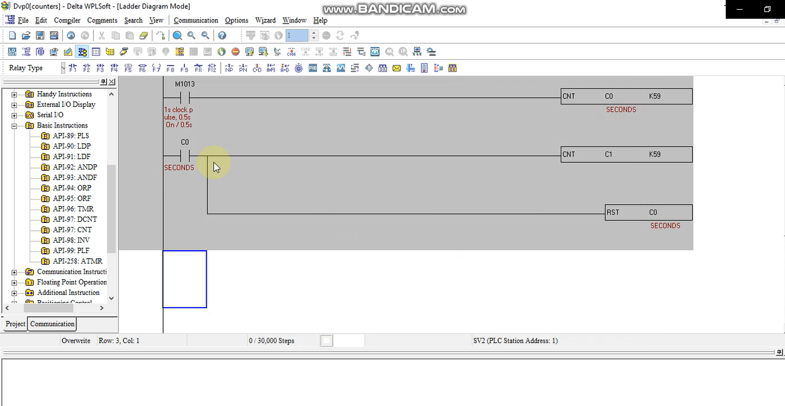Click the rising edge contact icon F3
This screenshot has height=406, width=785.
[100, 68]
